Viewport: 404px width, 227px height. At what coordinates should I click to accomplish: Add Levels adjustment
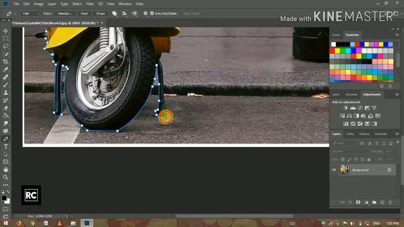coord(353,108)
